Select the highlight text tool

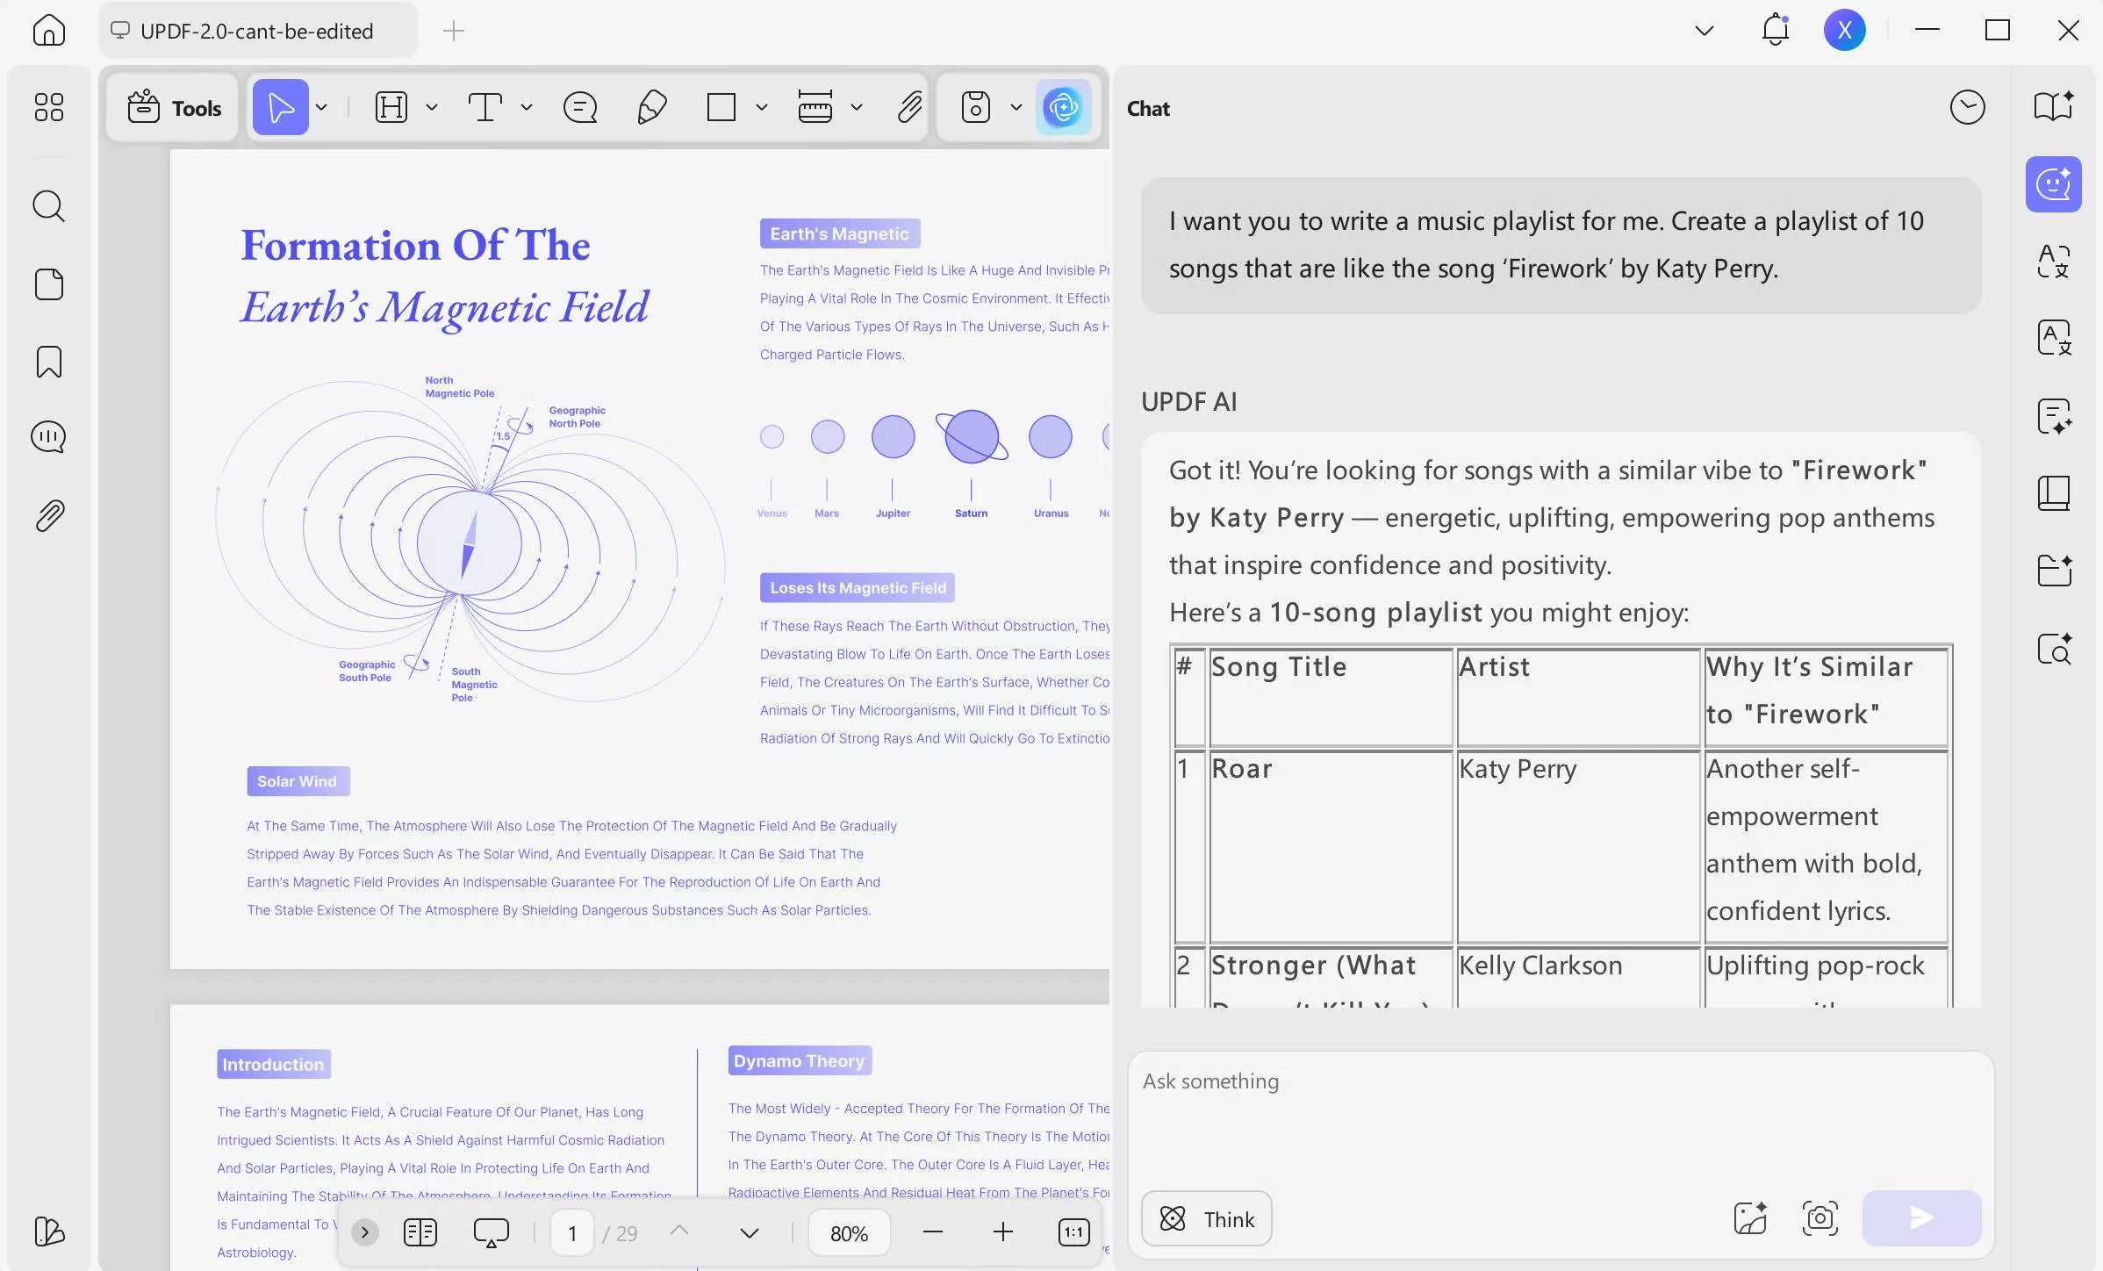point(391,107)
